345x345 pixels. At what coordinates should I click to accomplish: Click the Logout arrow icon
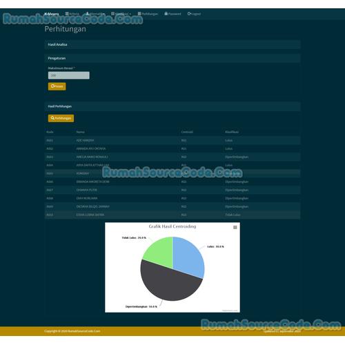point(189,14)
